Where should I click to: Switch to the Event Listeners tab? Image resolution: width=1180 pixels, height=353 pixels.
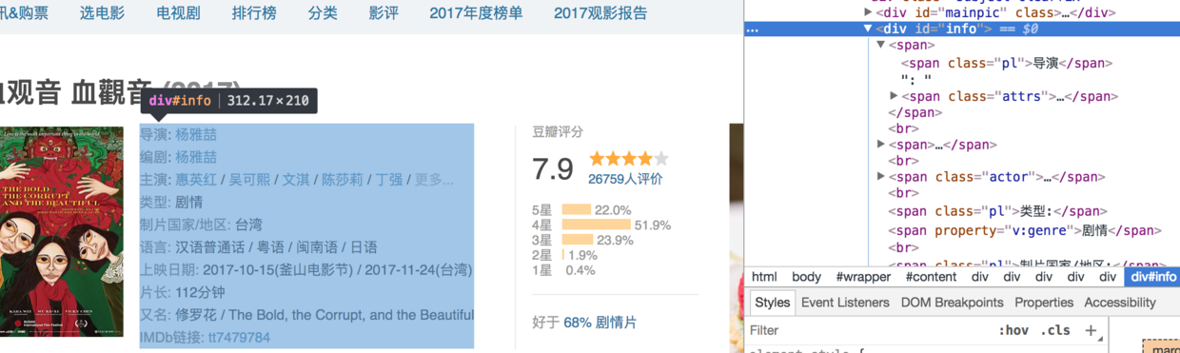tap(845, 303)
